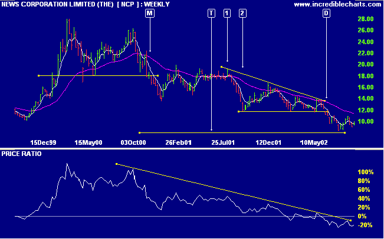Click the 18.00 price axis label
This screenshot has height=239, width=384.
click(365, 77)
